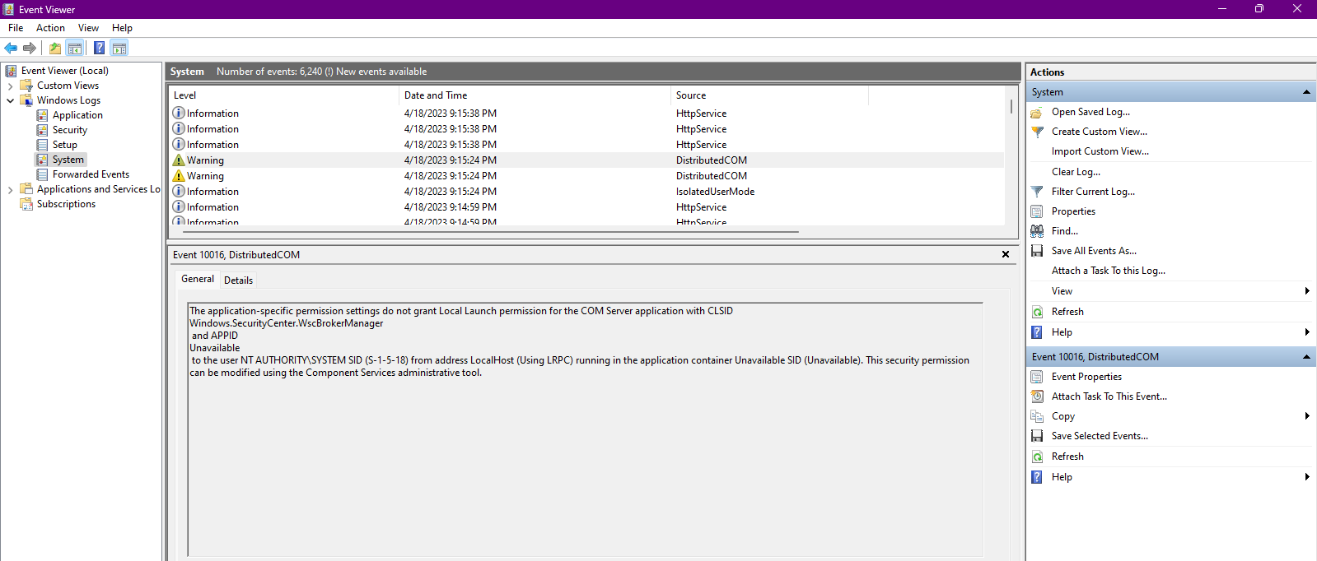The width and height of the screenshot is (1317, 561).
Task: Collapse the Event 10016 section in Actions pane
Action: click(1306, 357)
